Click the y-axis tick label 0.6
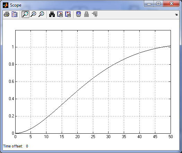 pyautogui.click(x=11, y=82)
